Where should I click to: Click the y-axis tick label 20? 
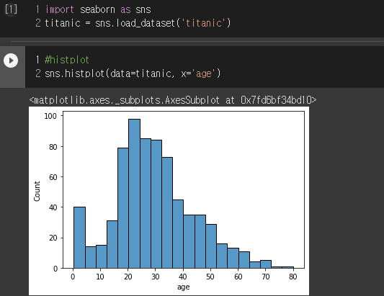(53, 238)
